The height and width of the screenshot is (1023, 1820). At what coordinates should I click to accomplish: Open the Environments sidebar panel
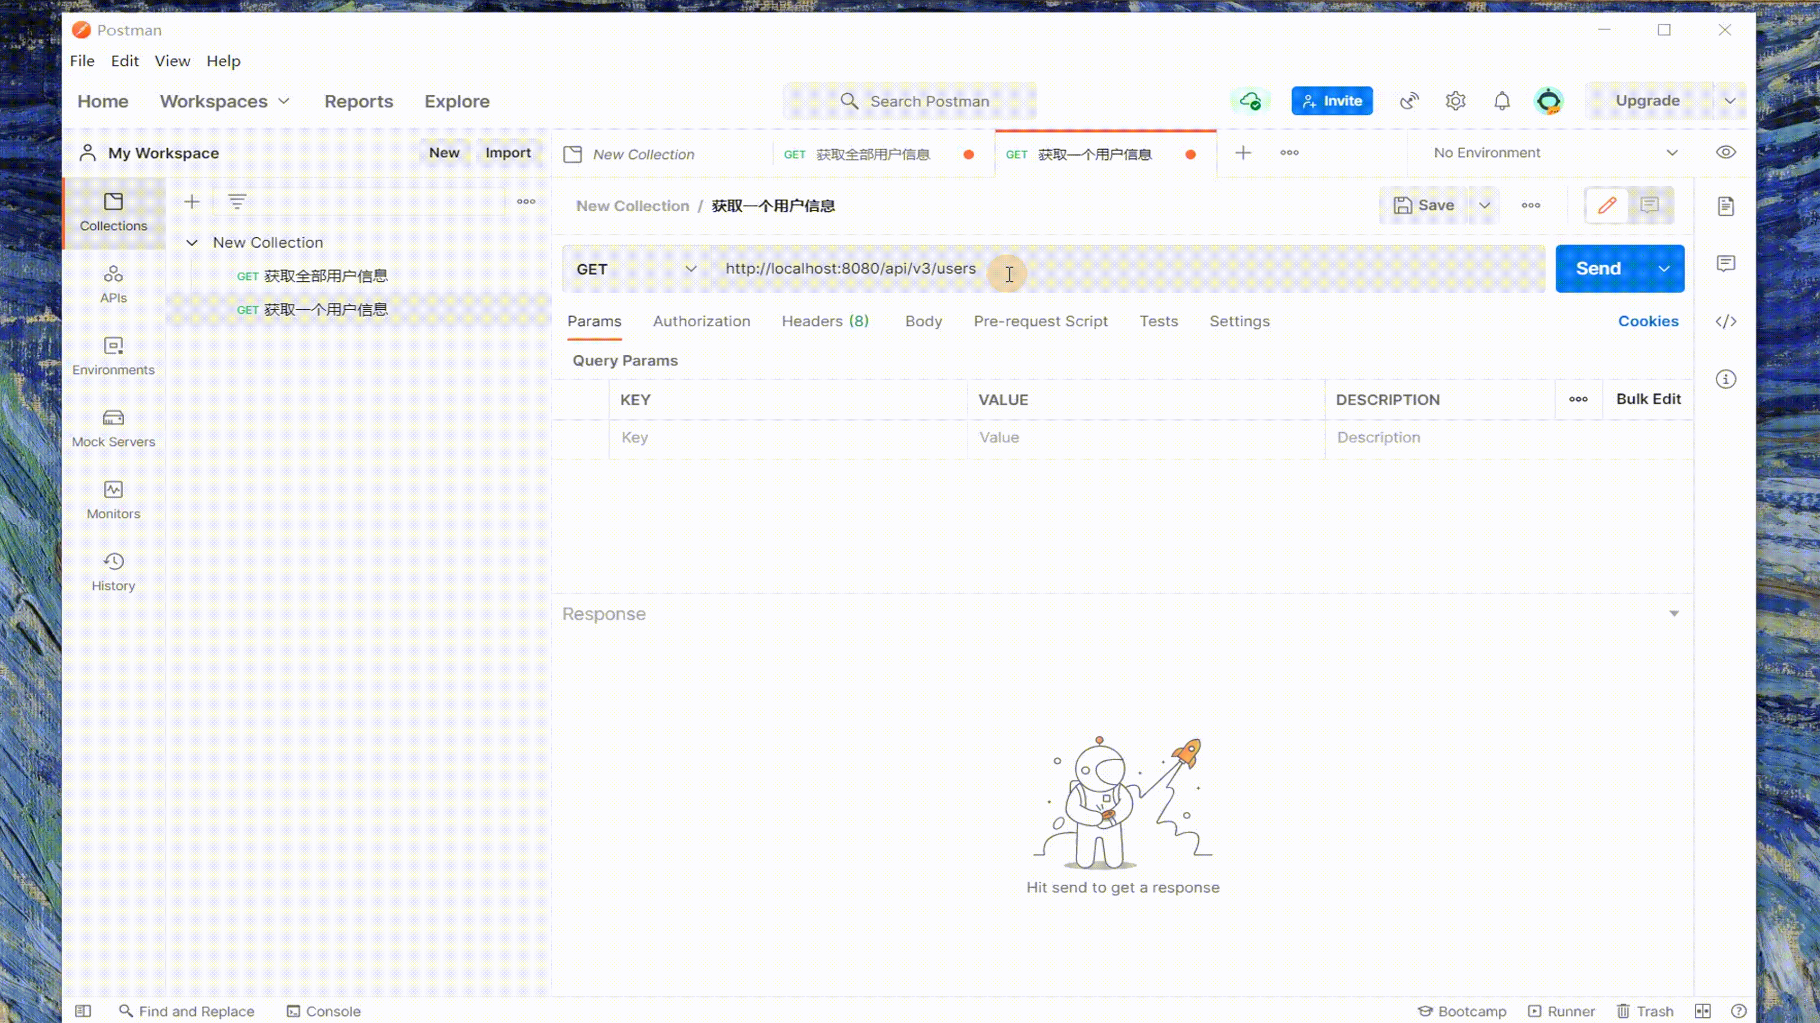pos(113,356)
